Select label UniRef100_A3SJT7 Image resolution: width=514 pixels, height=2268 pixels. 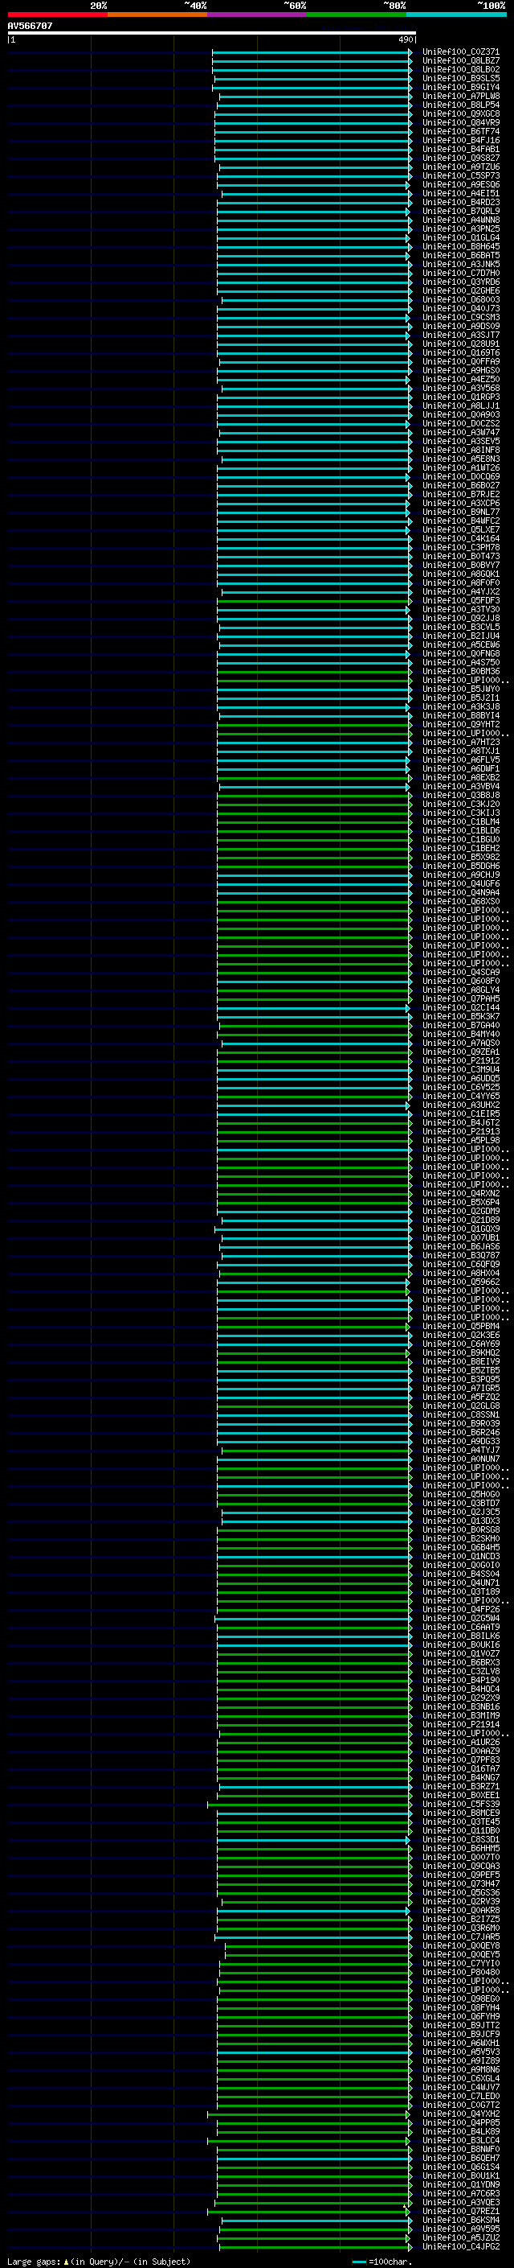point(460,335)
